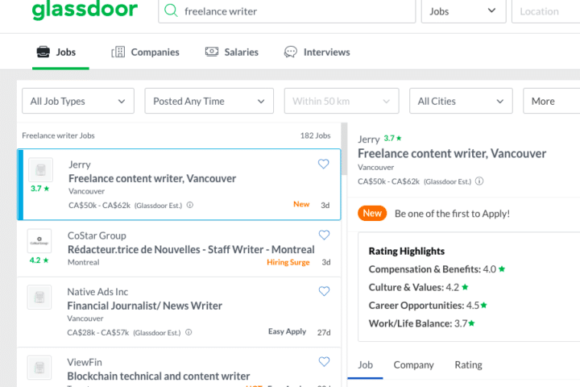Viewport: 580px width, 387px height.
Task: Click the CoStar Group company name
Action: [97, 235]
